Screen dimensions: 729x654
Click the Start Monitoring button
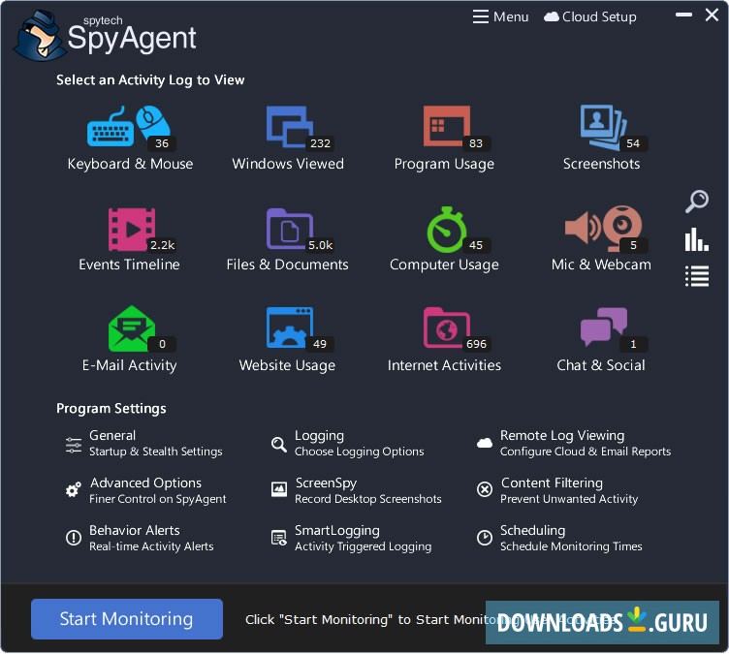pos(127,619)
